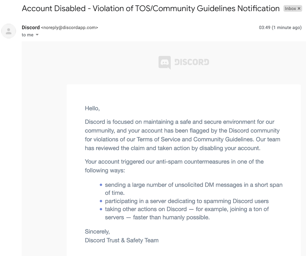The height and width of the screenshot is (256, 306).
Task: Click the sender name 'Discord'
Action: [31, 27]
